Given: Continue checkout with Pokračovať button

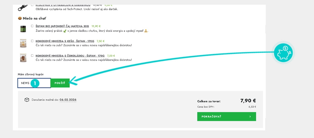Looking at the screenshot, I should click(226, 116).
